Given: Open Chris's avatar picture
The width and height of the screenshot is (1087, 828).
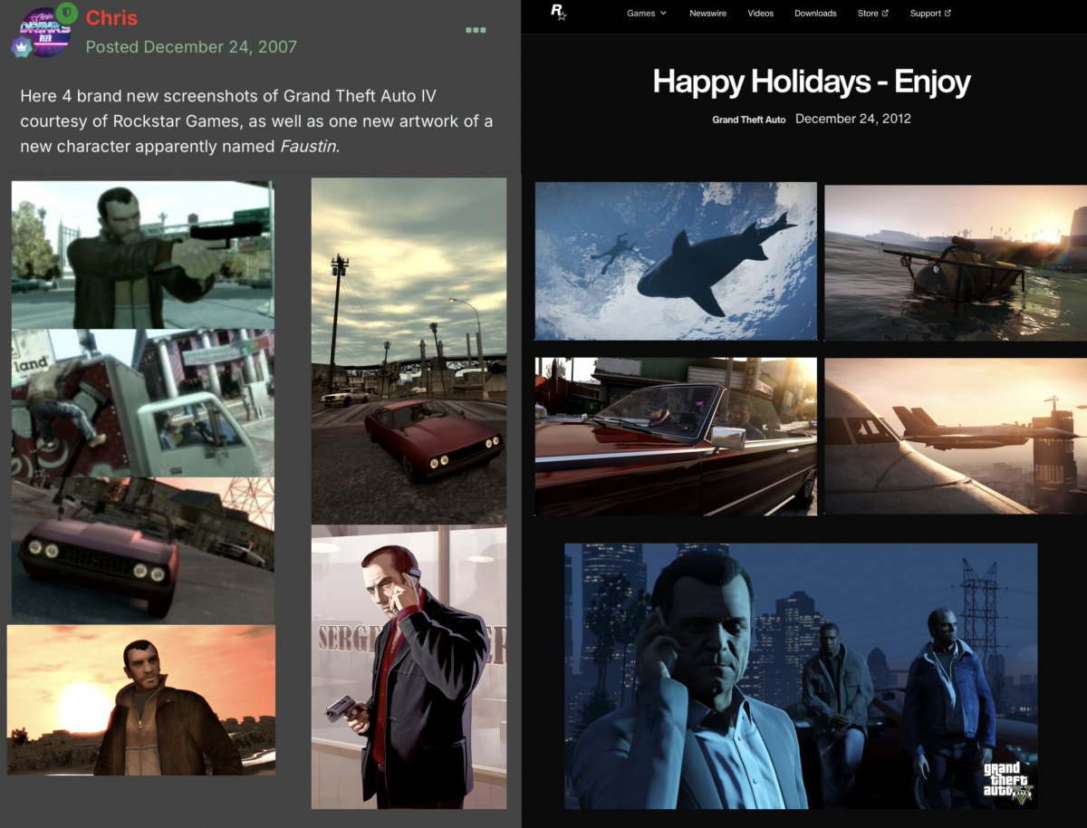Looking at the screenshot, I should point(43,31).
